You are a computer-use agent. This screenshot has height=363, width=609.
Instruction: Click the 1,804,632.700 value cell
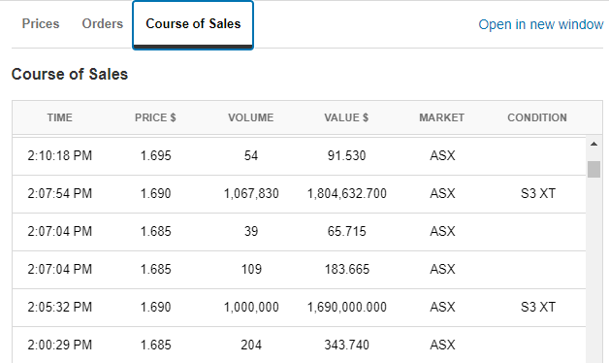pyautogui.click(x=347, y=193)
